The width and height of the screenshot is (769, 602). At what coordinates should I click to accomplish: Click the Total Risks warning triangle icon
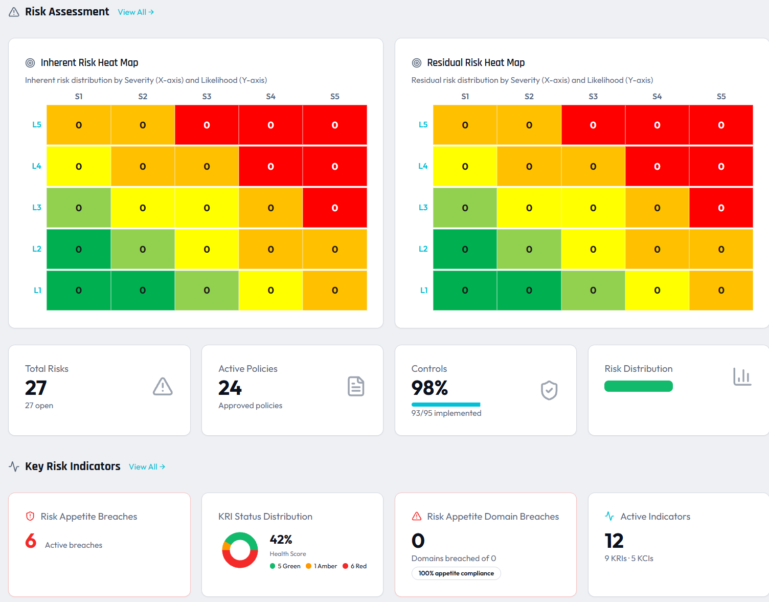tap(163, 387)
